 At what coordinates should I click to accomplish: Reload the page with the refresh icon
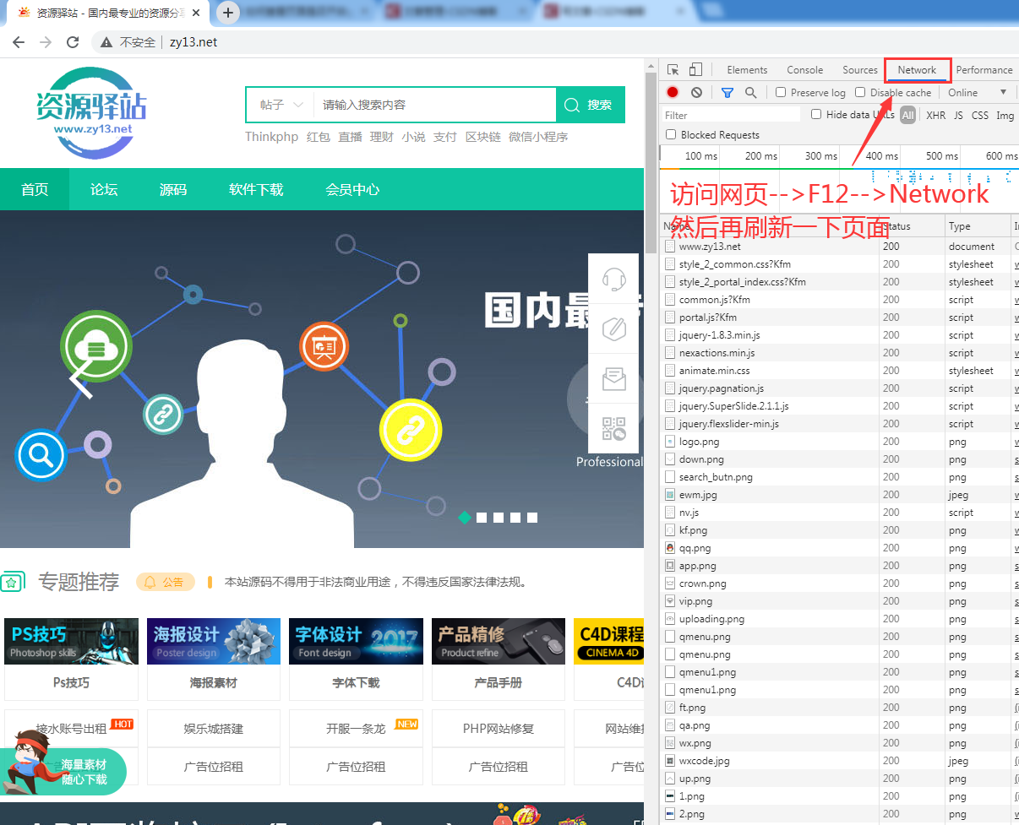point(73,42)
